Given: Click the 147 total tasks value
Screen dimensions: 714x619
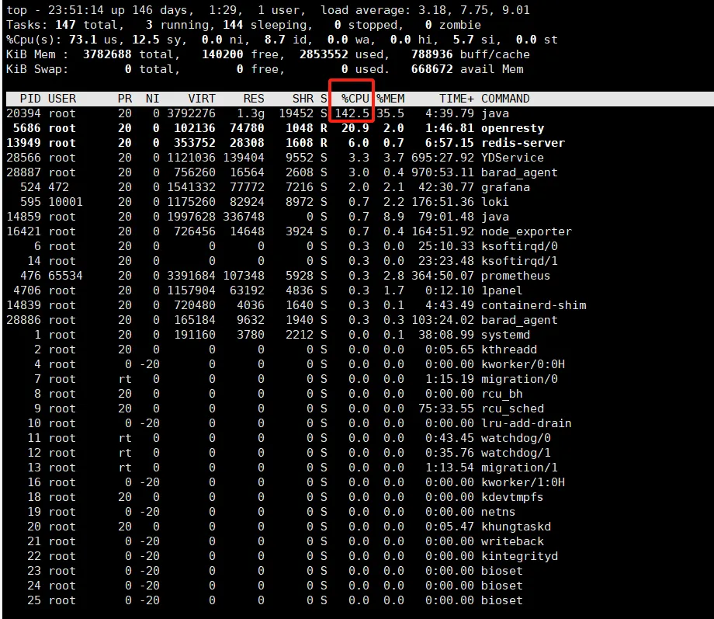Looking at the screenshot, I should pyautogui.click(x=65, y=25).
